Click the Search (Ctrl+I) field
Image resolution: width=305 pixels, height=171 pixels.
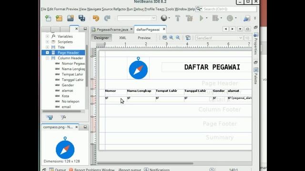click(230, 9)
